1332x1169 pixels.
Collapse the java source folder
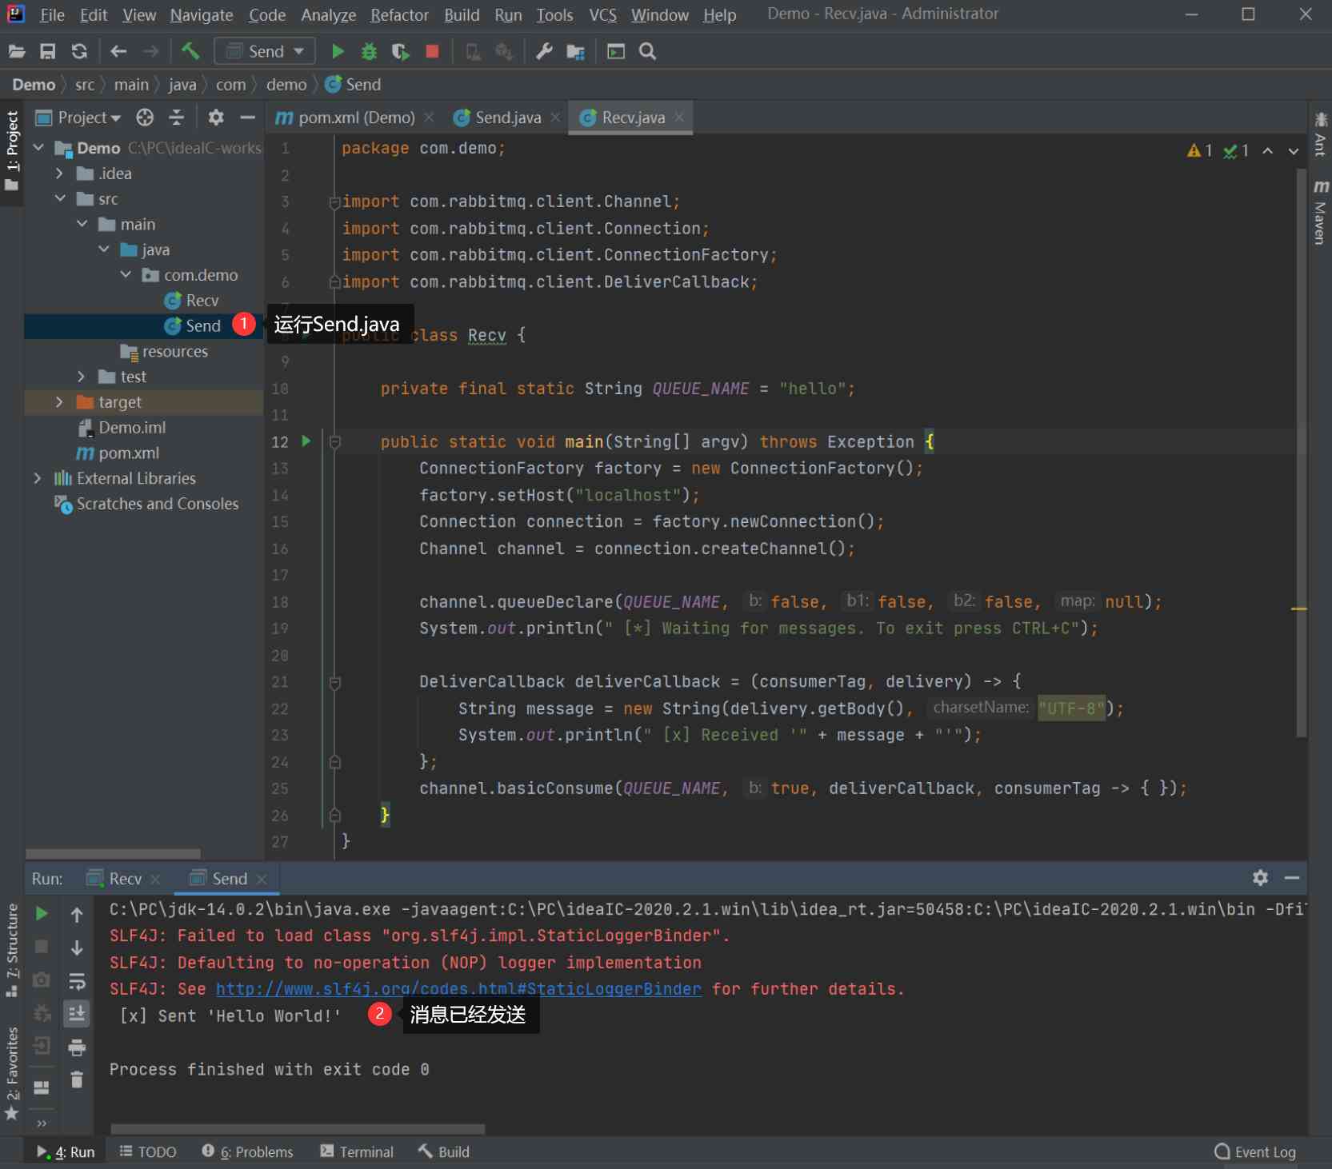pyautogui.click(x=104, y=250)
